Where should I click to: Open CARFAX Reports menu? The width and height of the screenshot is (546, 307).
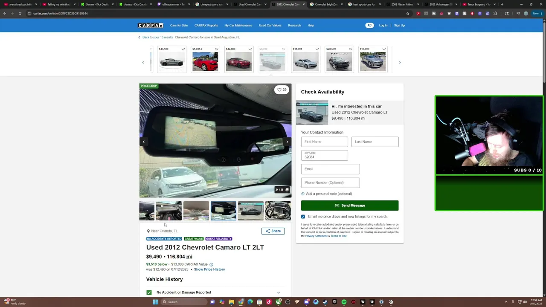[x=206, y=26]
